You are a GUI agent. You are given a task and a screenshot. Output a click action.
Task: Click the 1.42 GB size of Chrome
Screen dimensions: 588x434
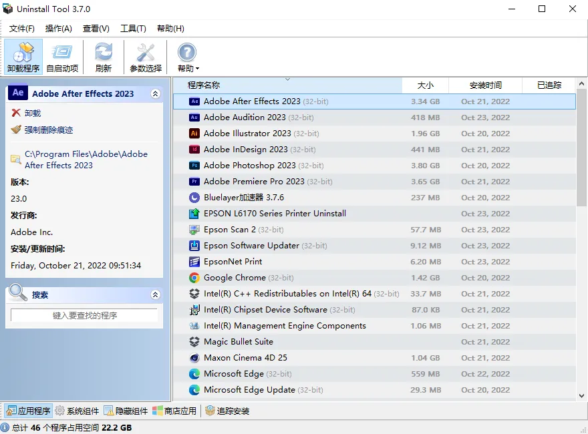coord(425,278)
